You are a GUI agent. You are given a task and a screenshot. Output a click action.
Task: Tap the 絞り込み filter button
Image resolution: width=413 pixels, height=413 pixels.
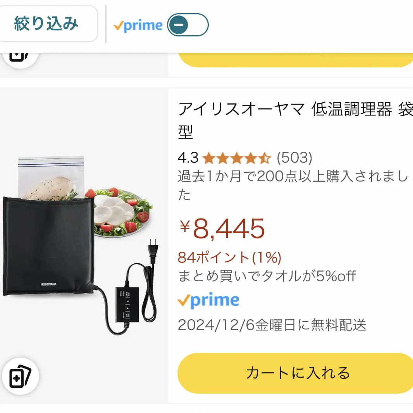pyautogui.click(x=46, y=24)
